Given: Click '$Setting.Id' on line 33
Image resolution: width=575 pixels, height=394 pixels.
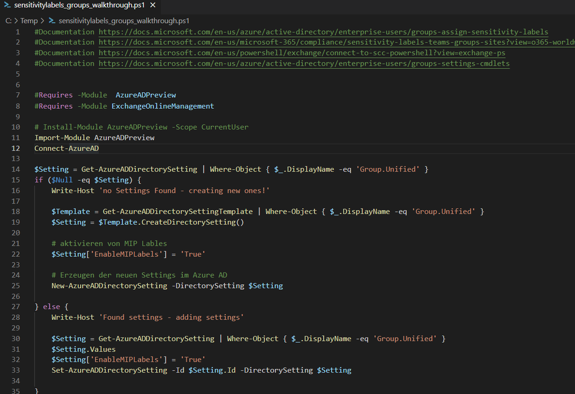Looking at the screenshot, I should click(x=212, y=370).
